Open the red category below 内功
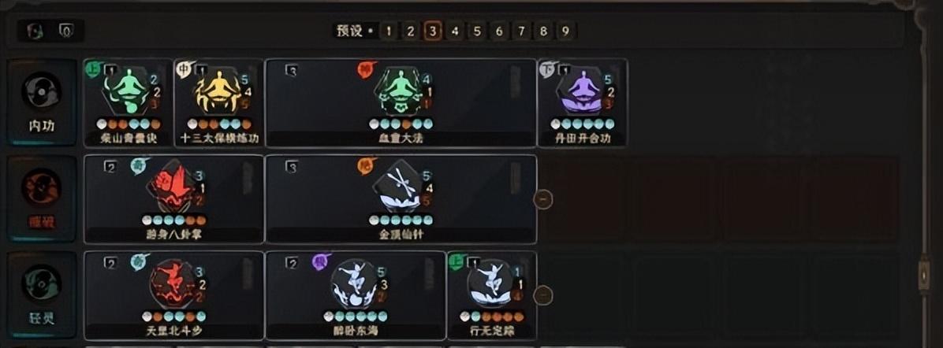 click(x=42, y=199)
